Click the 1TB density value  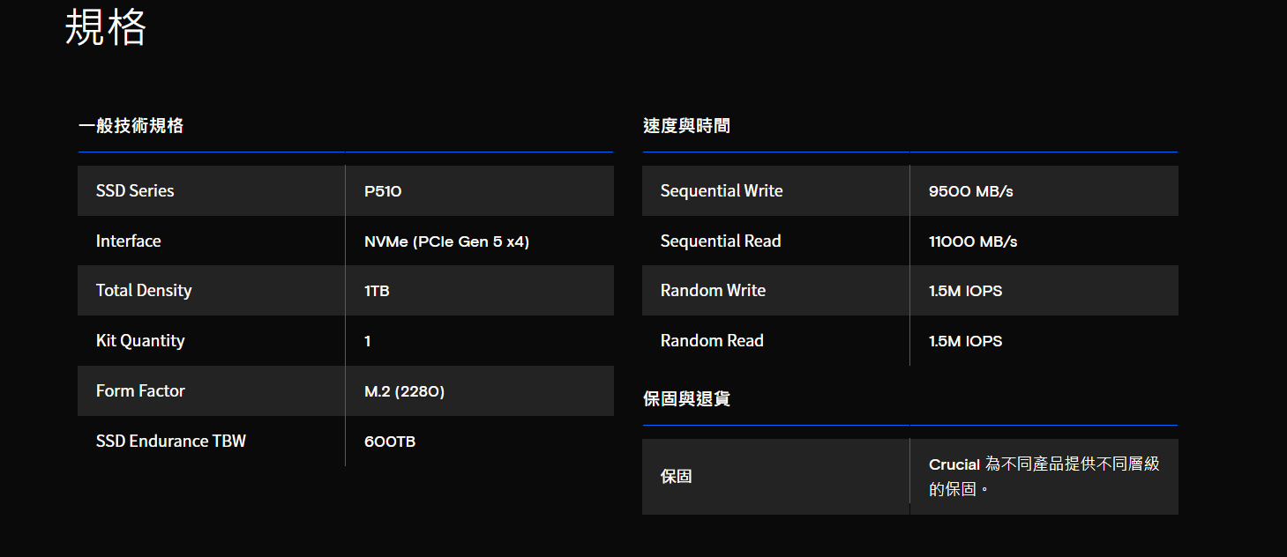click(377, 291)
